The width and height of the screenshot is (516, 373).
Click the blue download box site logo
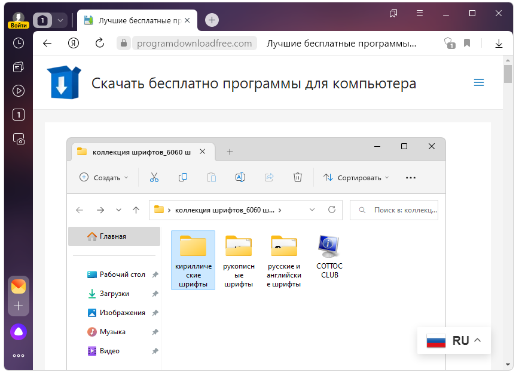[64, 82]
